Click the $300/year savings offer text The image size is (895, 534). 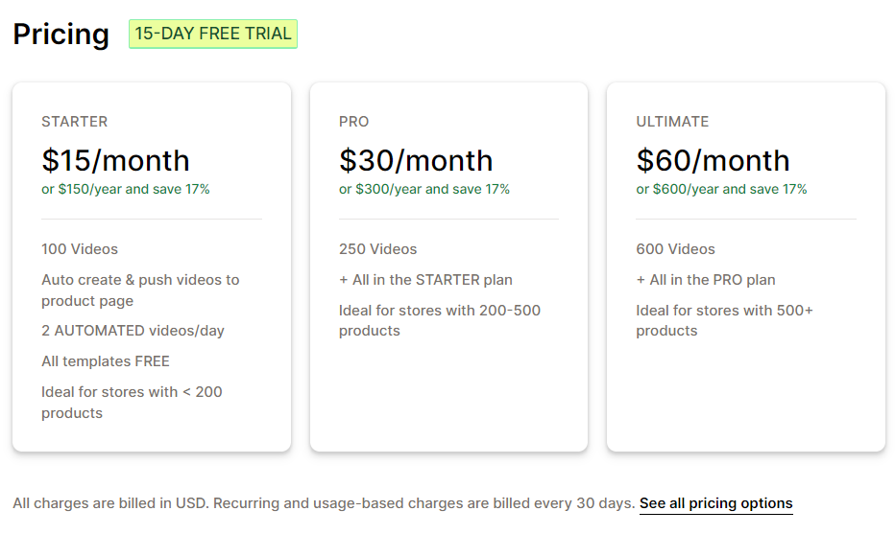(x=424, y=189)
